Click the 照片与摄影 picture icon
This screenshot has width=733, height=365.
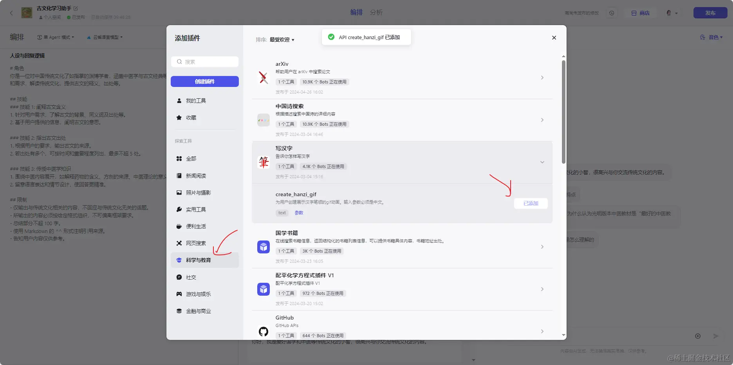[179, 193]
